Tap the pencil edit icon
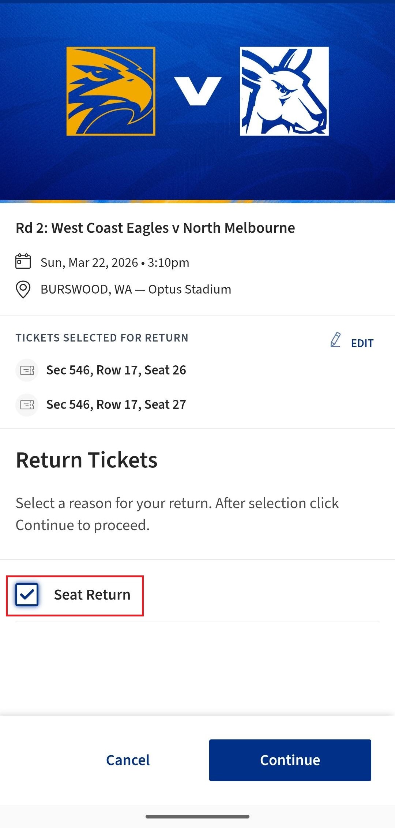 point(335,340)
